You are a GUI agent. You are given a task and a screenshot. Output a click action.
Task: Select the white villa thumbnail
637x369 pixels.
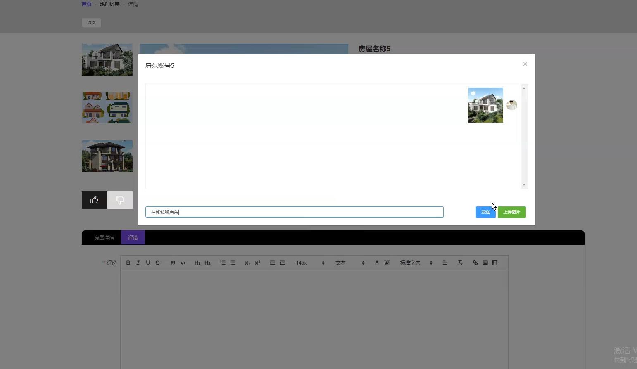click(x=107, y=59)
